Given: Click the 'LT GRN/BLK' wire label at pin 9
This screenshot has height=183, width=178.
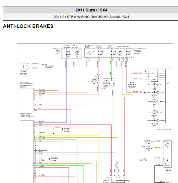Looking at the screenshot, I should [43, 139].
